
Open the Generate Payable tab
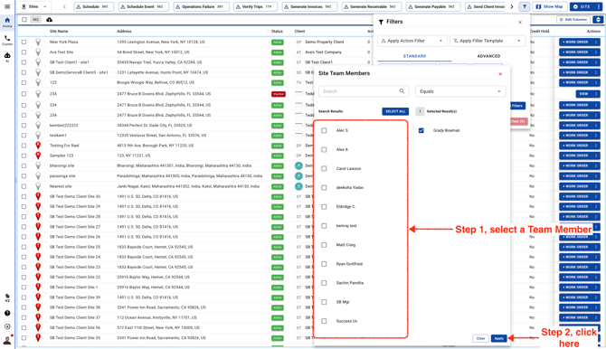click(432, 6)
